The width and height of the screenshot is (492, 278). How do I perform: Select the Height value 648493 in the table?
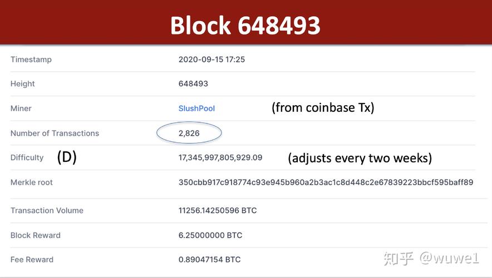click(x=193, y=84)
